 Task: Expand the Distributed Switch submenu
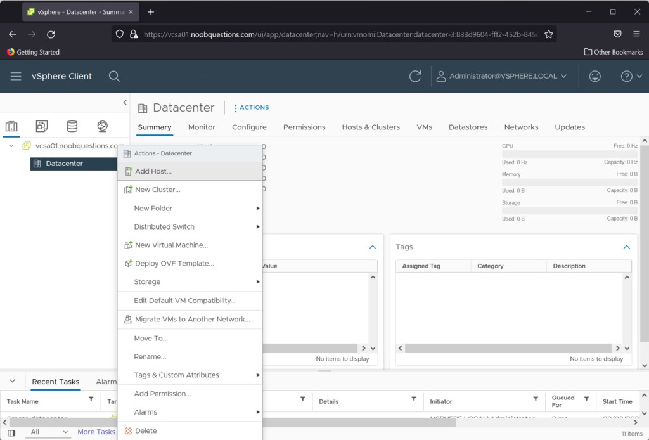[190, 227]
